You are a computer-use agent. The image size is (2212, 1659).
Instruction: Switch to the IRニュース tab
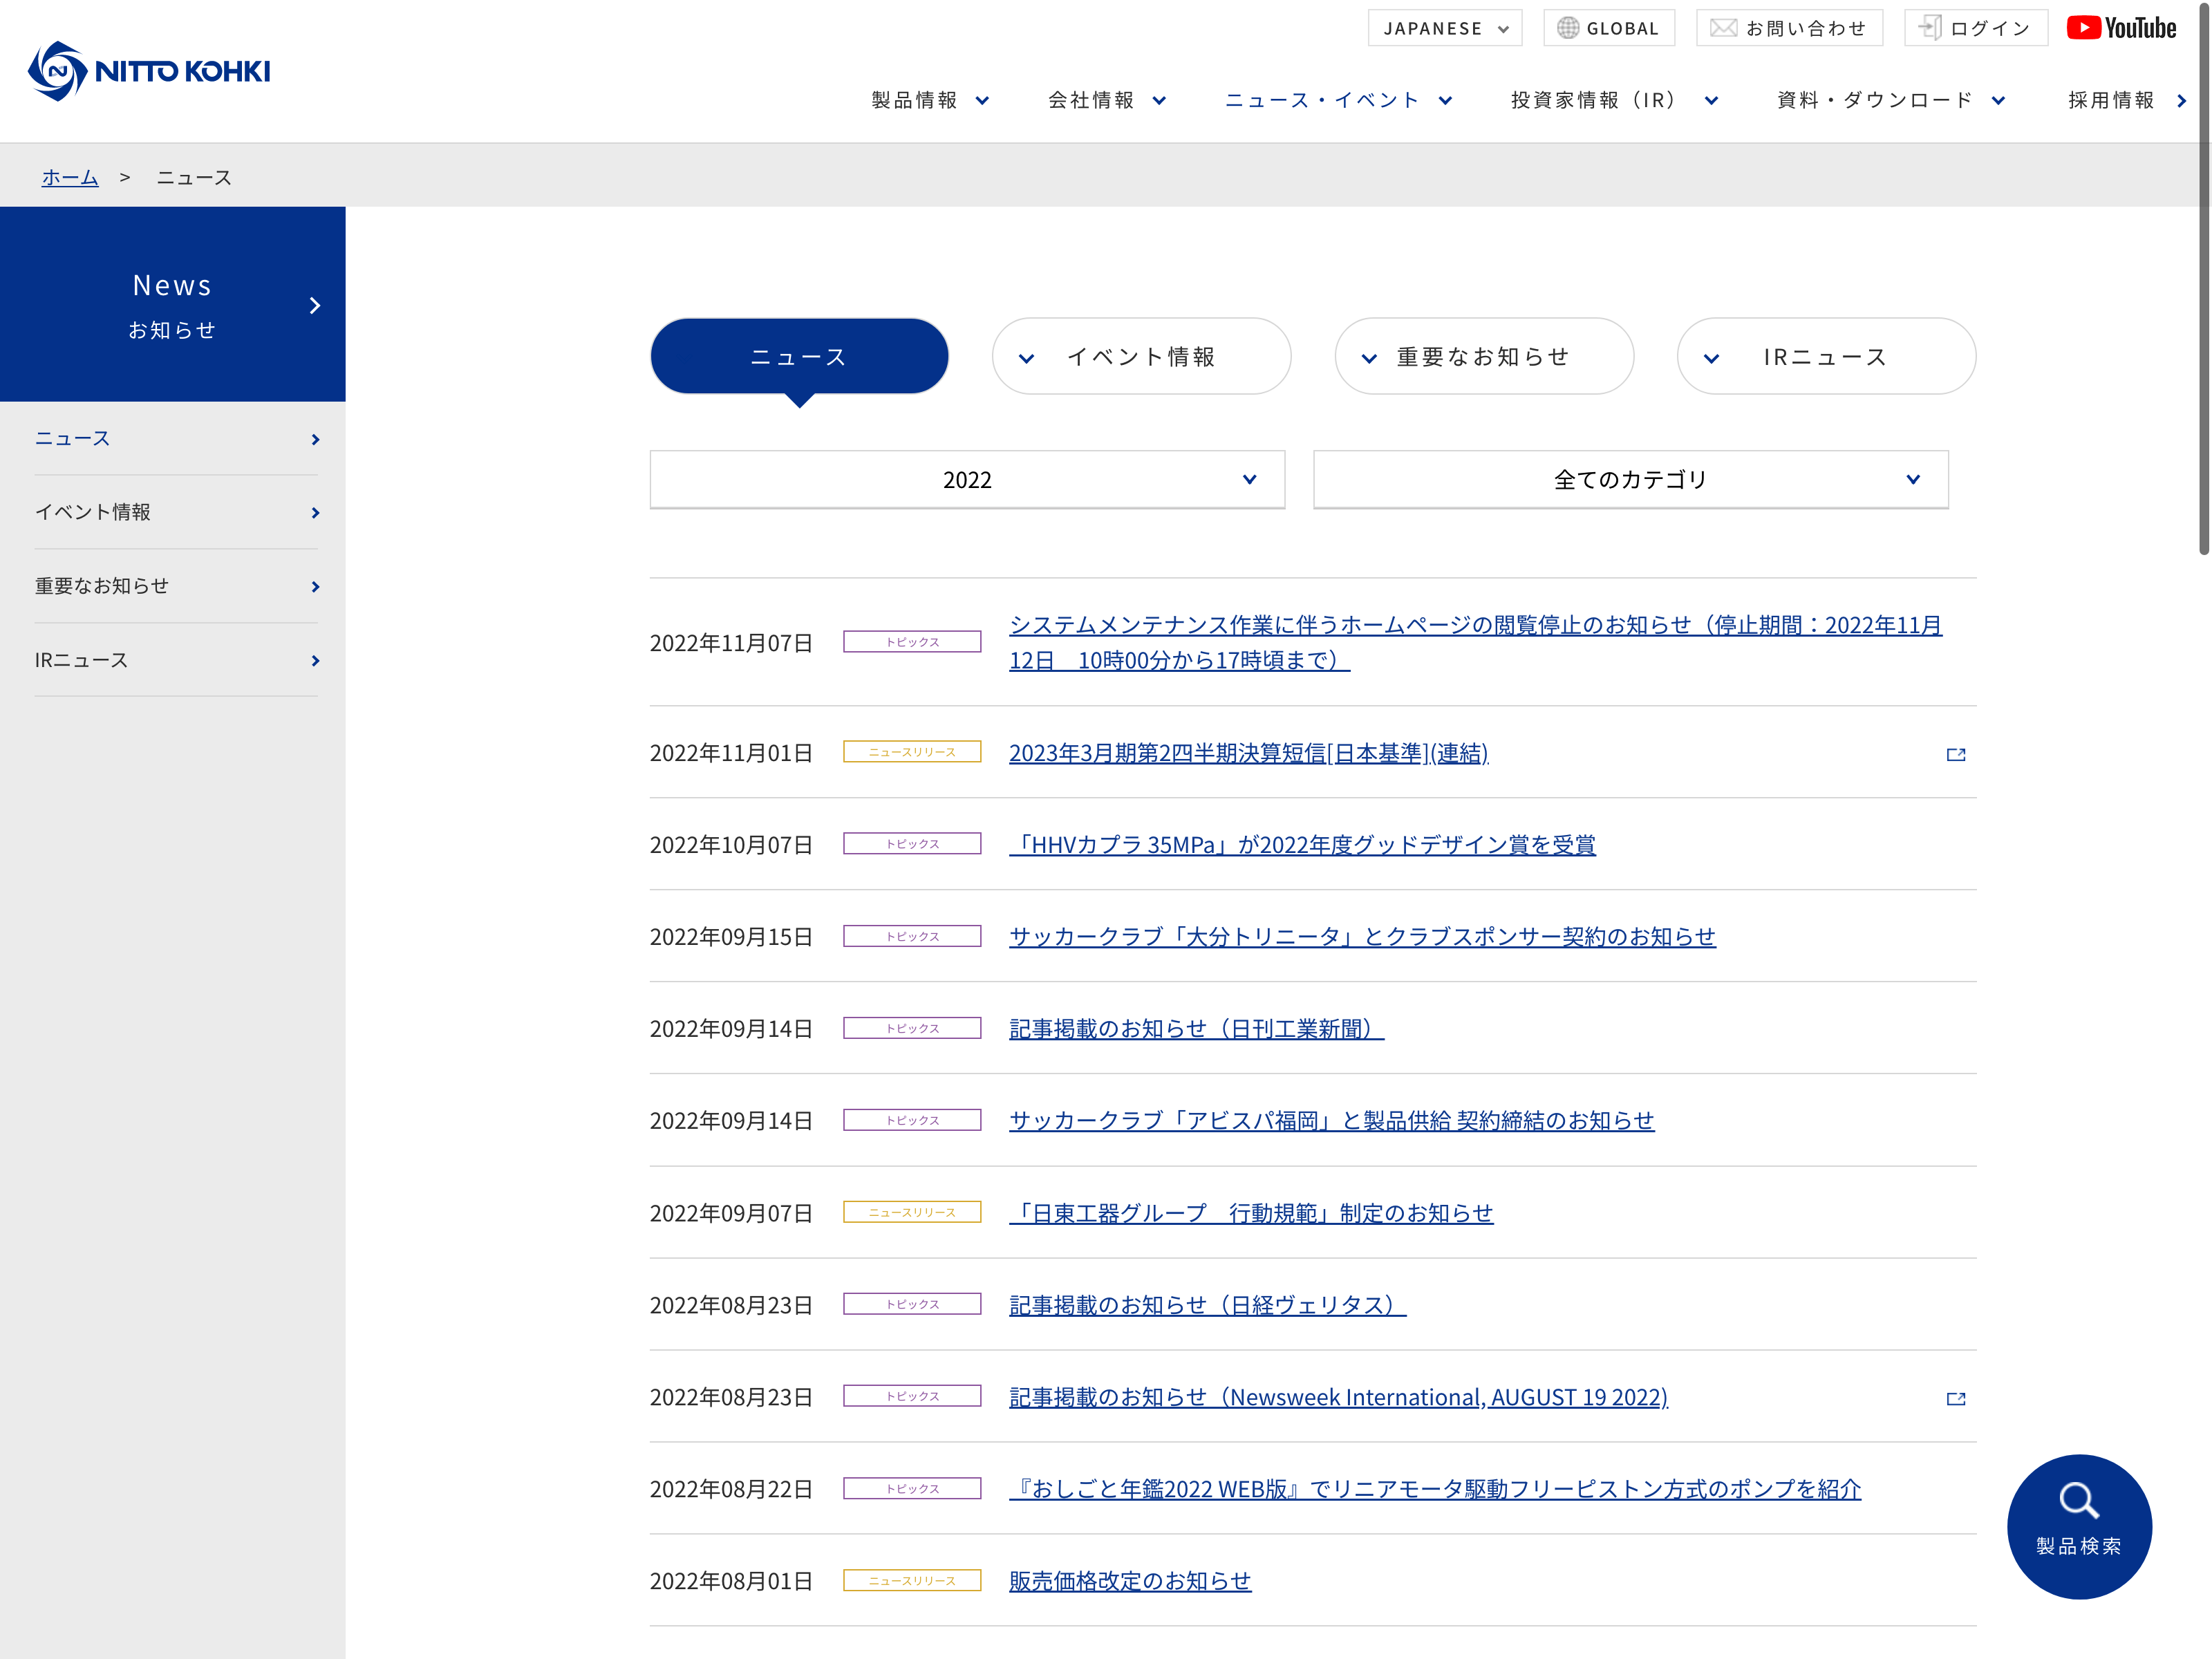pos(1825,357)
